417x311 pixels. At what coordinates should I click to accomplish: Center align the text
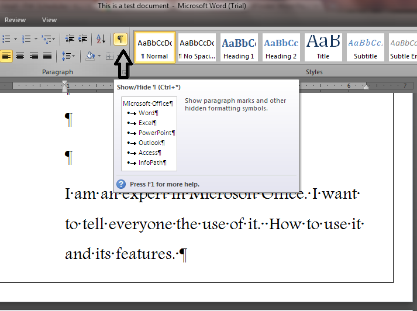coord(20,56)
